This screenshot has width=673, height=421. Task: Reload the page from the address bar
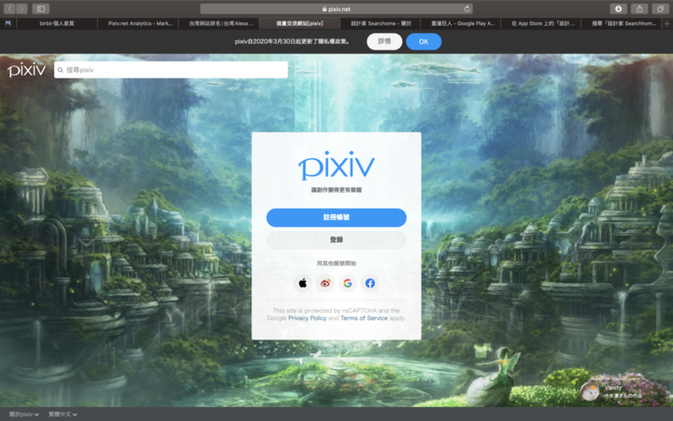pyautogui.click(x=467, y=8)
